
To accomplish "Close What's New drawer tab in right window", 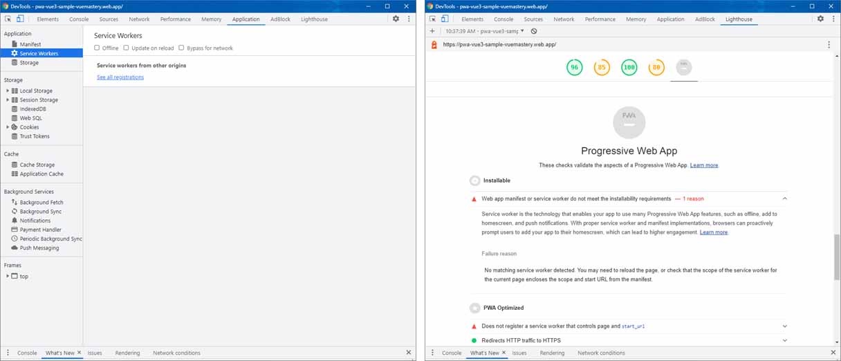I will click(504, 353).
